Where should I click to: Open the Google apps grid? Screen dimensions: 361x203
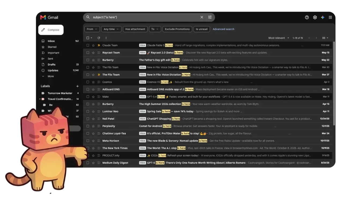[x=330, y=17]
